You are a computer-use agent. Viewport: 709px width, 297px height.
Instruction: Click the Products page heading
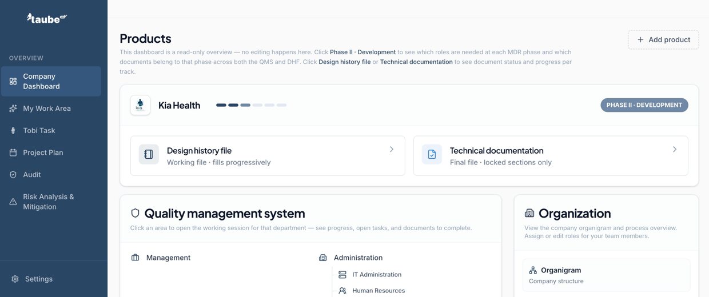145,39
